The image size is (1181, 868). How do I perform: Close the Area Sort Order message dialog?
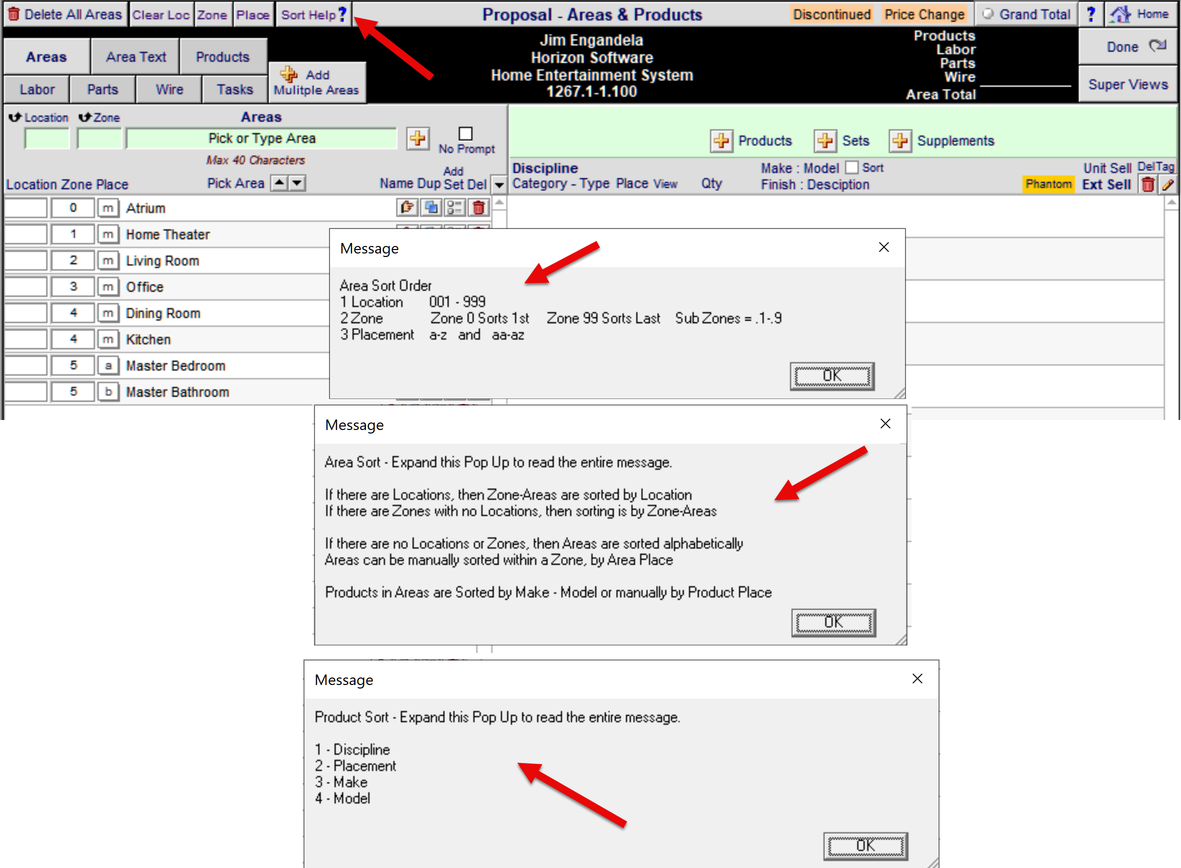pyautogui.click(x=883, y=247)
